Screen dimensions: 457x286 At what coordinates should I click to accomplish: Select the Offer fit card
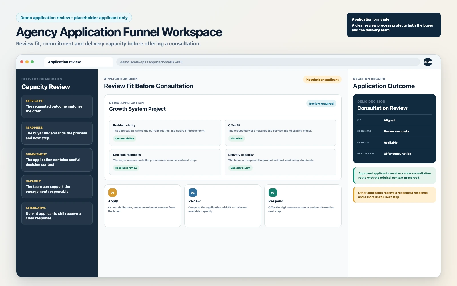pos(280,133)
